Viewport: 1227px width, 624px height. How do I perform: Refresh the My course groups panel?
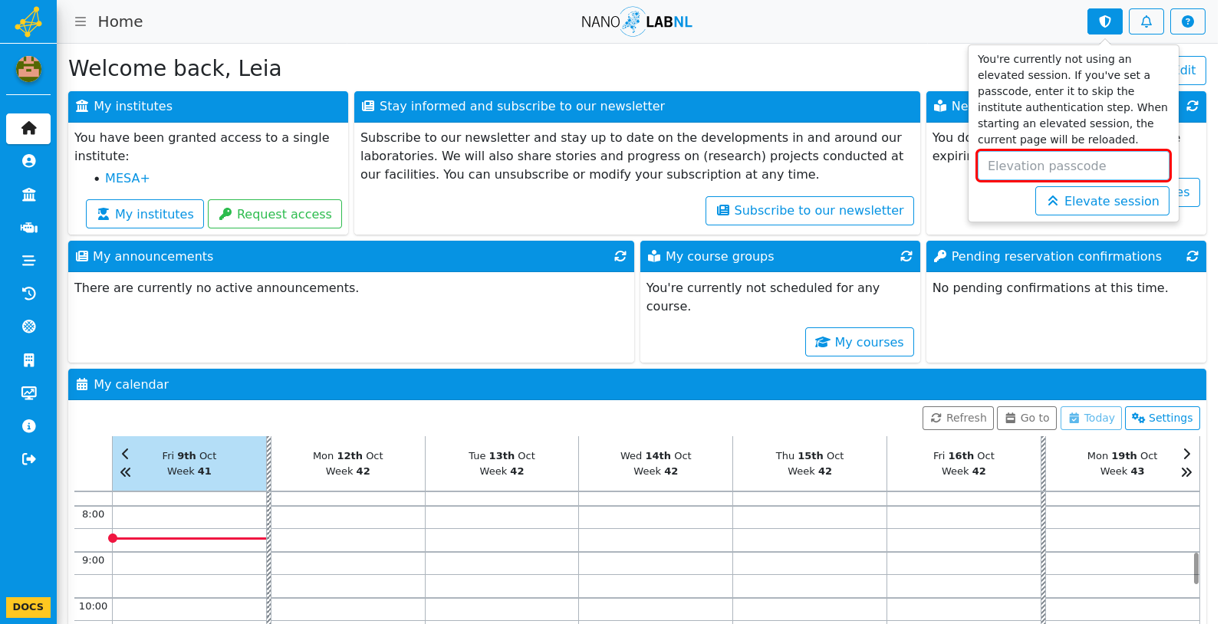(906, 256)
